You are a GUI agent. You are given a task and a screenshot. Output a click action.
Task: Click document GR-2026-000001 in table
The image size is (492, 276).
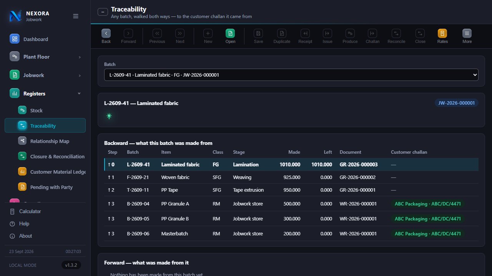357,190
